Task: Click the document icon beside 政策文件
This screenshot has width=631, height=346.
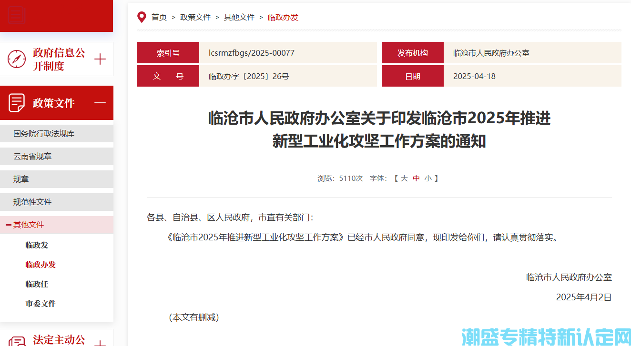Action: coord(17,103)
